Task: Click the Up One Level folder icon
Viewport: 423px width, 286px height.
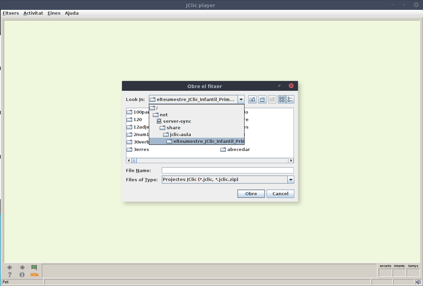Action: point(252,99)
